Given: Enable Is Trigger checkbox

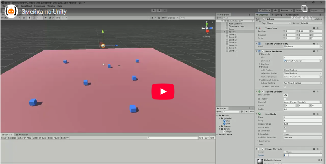Looking at the screenshot, I should [284, 99].
